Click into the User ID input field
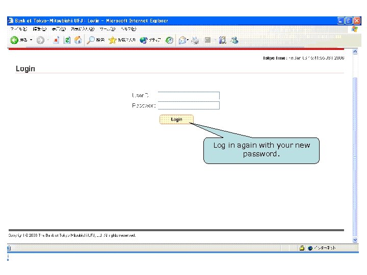 [189, 96]
